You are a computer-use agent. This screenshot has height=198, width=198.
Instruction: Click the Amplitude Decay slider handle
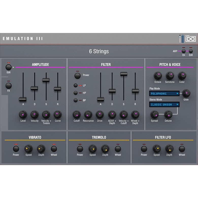click(34, 88)
